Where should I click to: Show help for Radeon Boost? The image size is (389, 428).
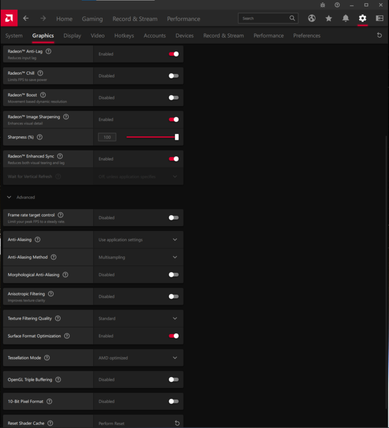(43, 95)
